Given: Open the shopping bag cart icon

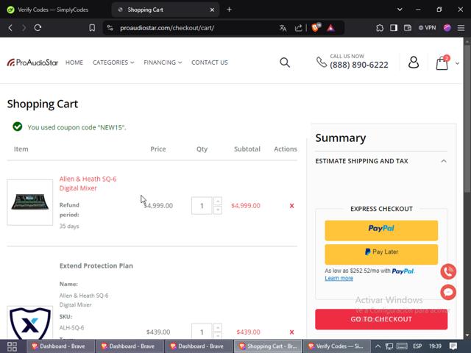Looking at the screenshot, I should [x=442, y=63].
